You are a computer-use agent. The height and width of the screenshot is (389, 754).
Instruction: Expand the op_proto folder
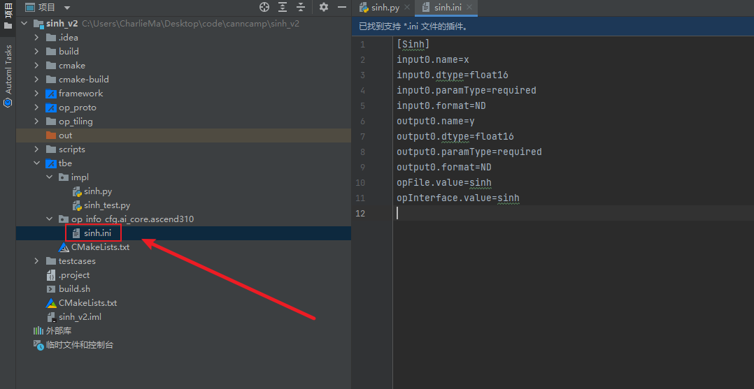36,108
